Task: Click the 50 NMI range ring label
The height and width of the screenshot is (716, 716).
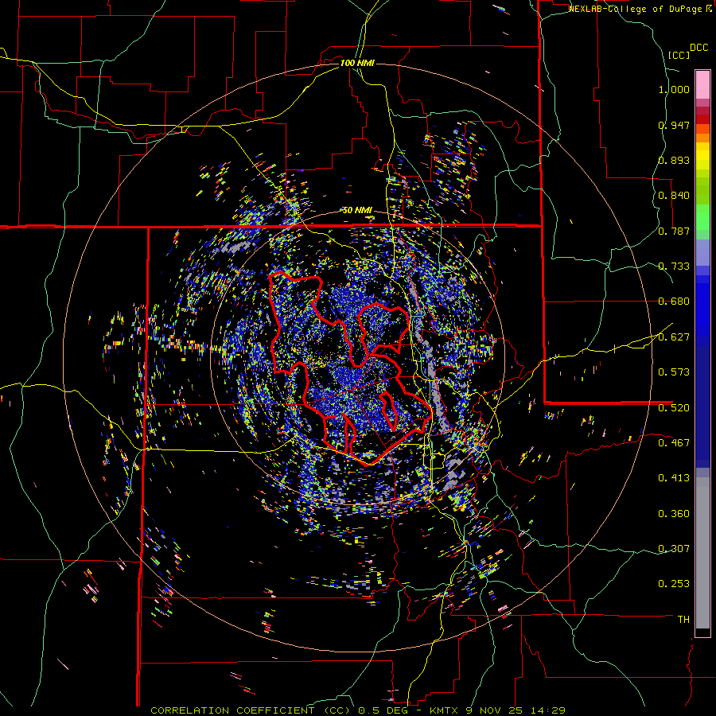Action: pyautogui.click(x=357, y=211)
